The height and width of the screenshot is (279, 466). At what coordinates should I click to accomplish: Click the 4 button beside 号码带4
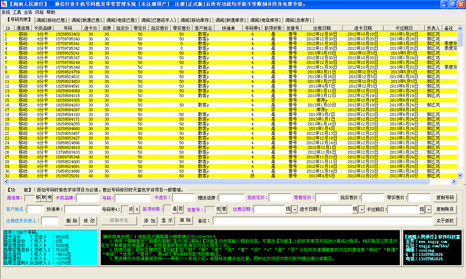pos(137,209)
